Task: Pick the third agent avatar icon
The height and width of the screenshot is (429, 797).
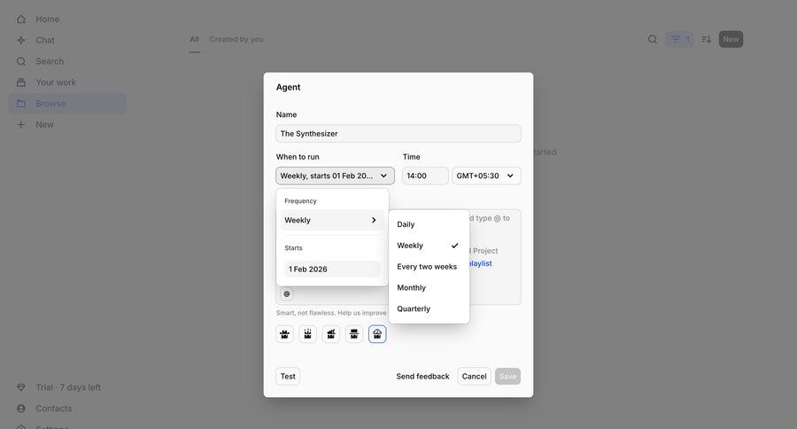Action: click(331, 334)
